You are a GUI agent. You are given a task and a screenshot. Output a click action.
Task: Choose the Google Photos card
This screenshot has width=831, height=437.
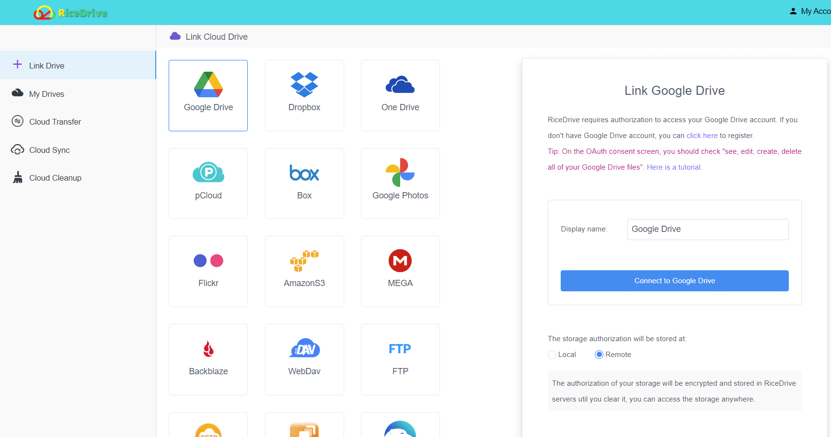400,184
